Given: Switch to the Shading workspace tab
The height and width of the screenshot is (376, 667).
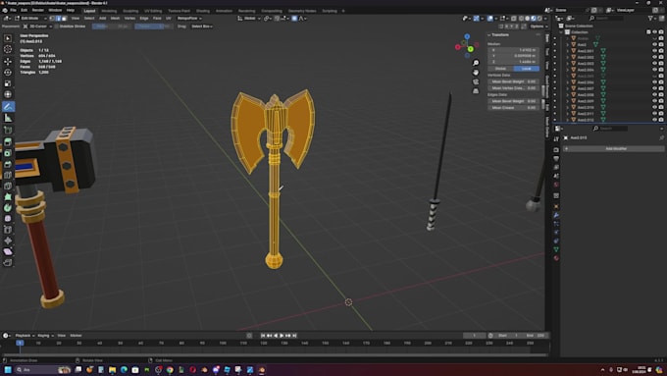Looking at the screenshot, I should 202,11.
